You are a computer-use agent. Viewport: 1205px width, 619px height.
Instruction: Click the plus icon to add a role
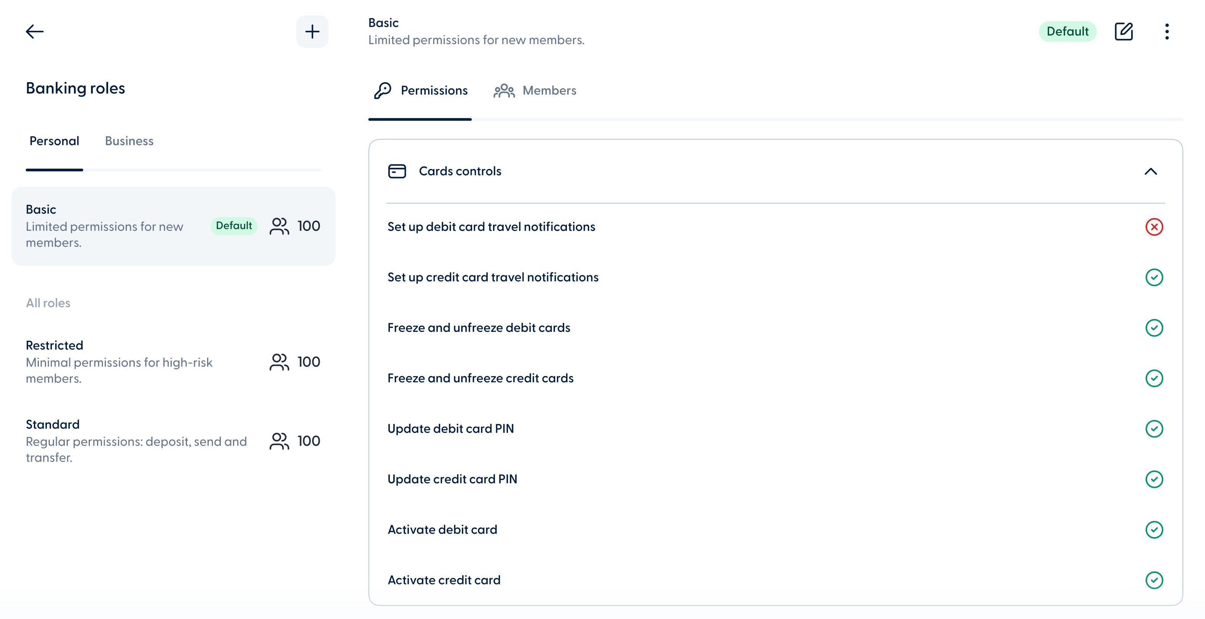click(x=312, y=31)
